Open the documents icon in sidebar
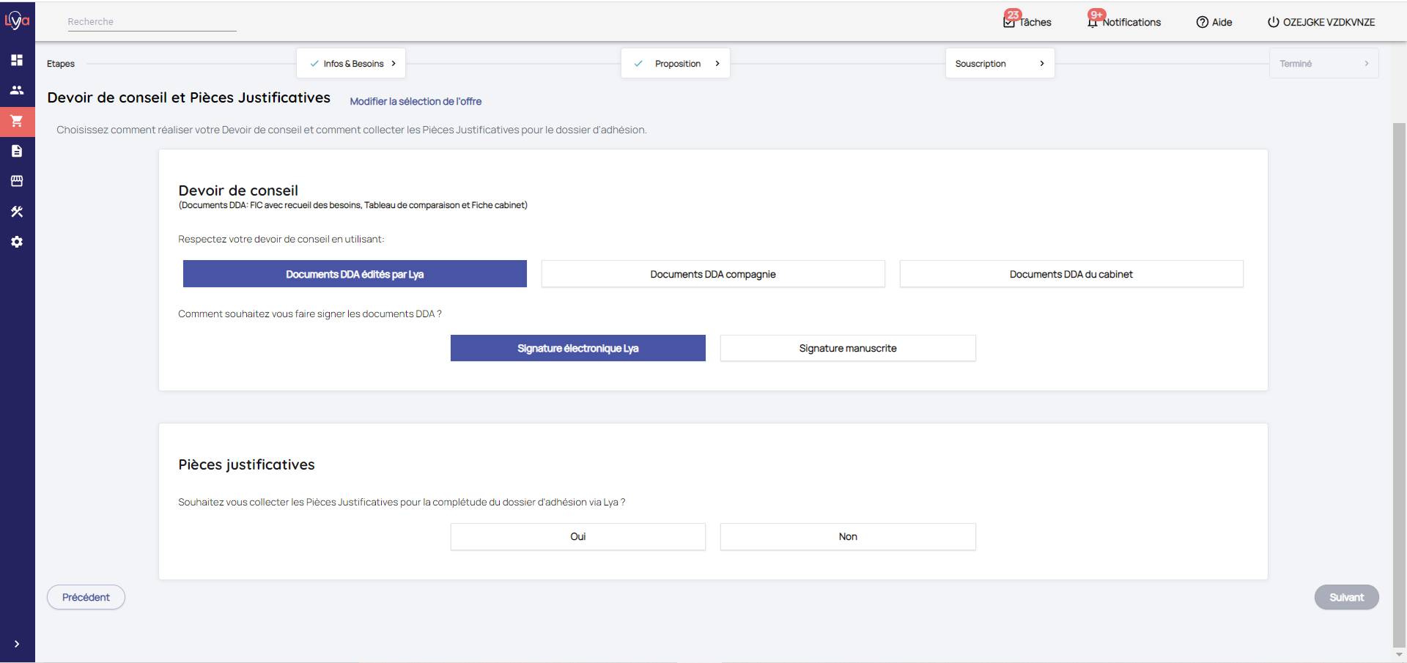The height and width of the screenshot is (663, 1407). coord(17,151)
